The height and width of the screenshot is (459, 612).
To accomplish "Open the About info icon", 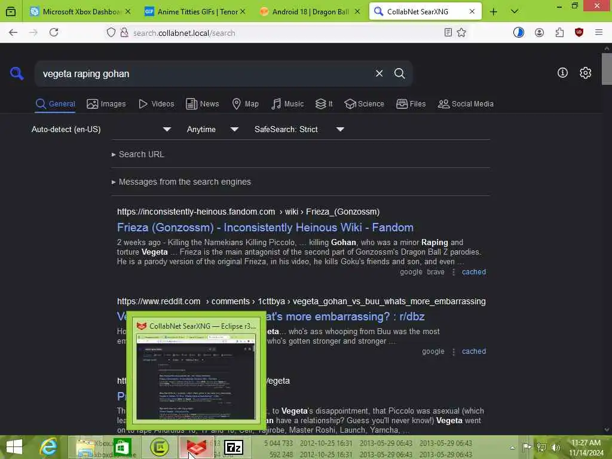I will (x=562, y=72).
